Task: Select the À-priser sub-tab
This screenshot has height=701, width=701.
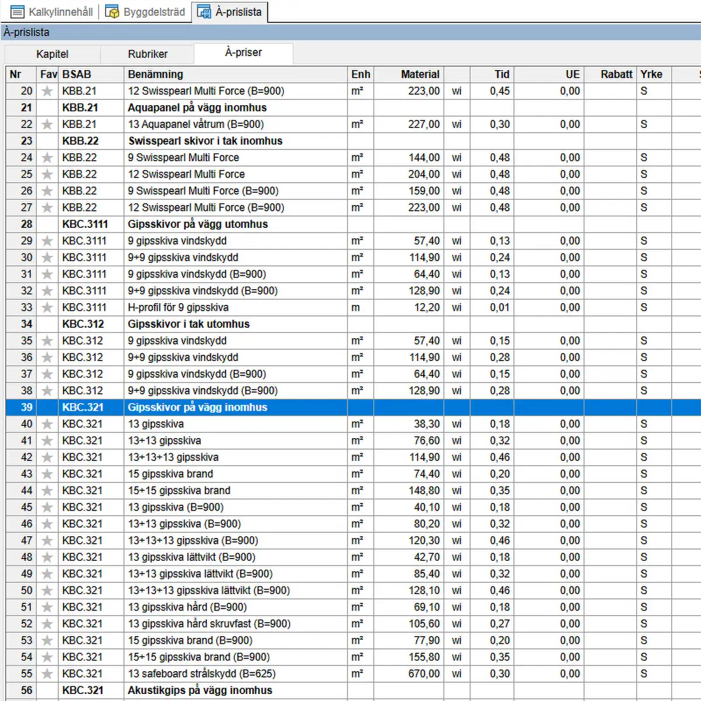Action: pyautogui.click(x=243, y=53)
